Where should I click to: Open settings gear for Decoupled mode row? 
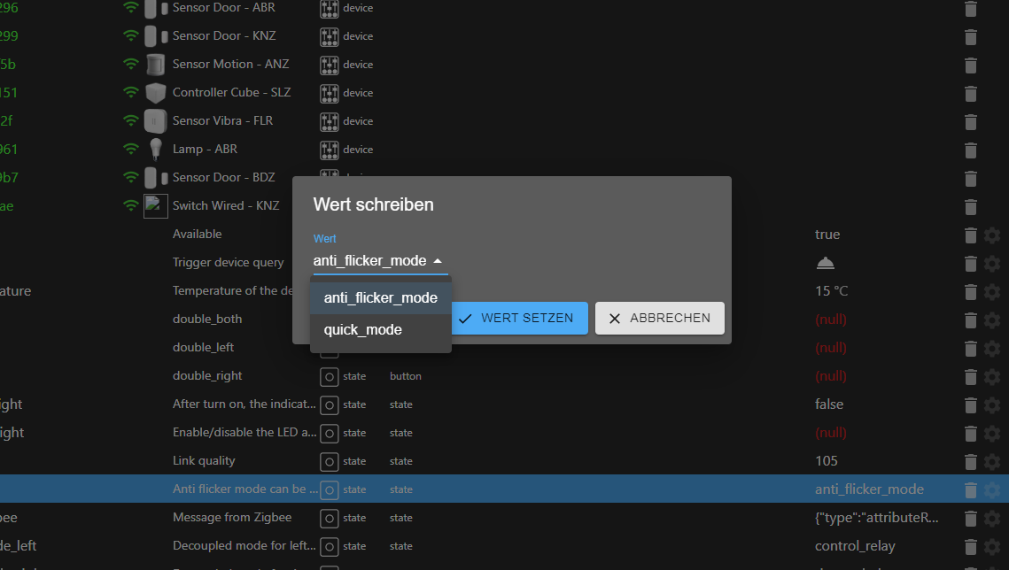[x=992, y=546]
